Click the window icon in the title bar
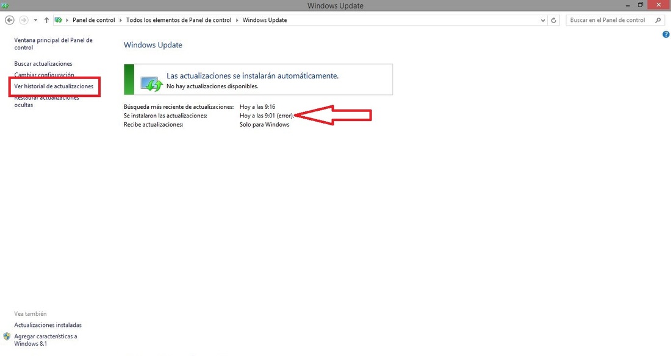The height and width of the screenshot is (356, 671). click(x=5, y=5)
